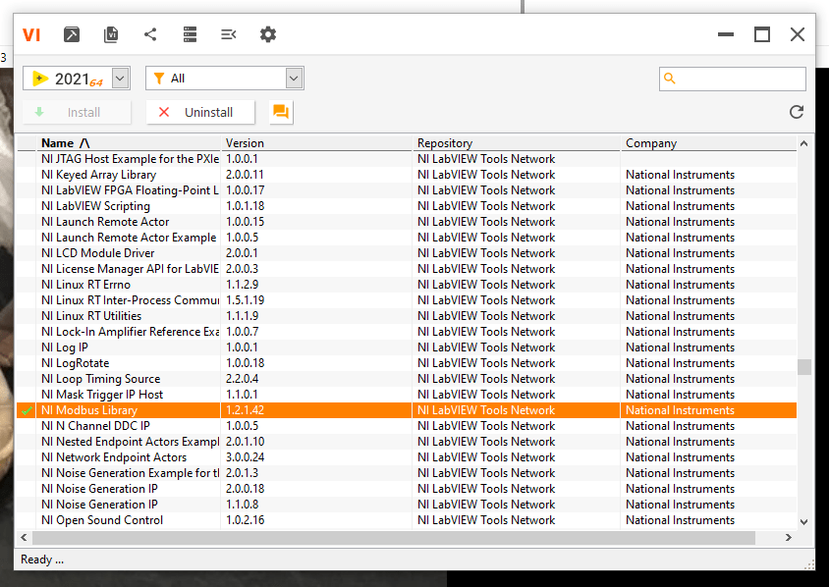Select NI Mask Trigger IP Host row
The height and width of the screenshot is (587, 829).
(407, 395)
